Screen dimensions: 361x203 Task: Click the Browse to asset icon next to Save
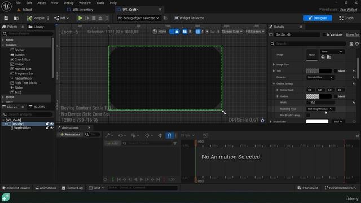point(16,18)
